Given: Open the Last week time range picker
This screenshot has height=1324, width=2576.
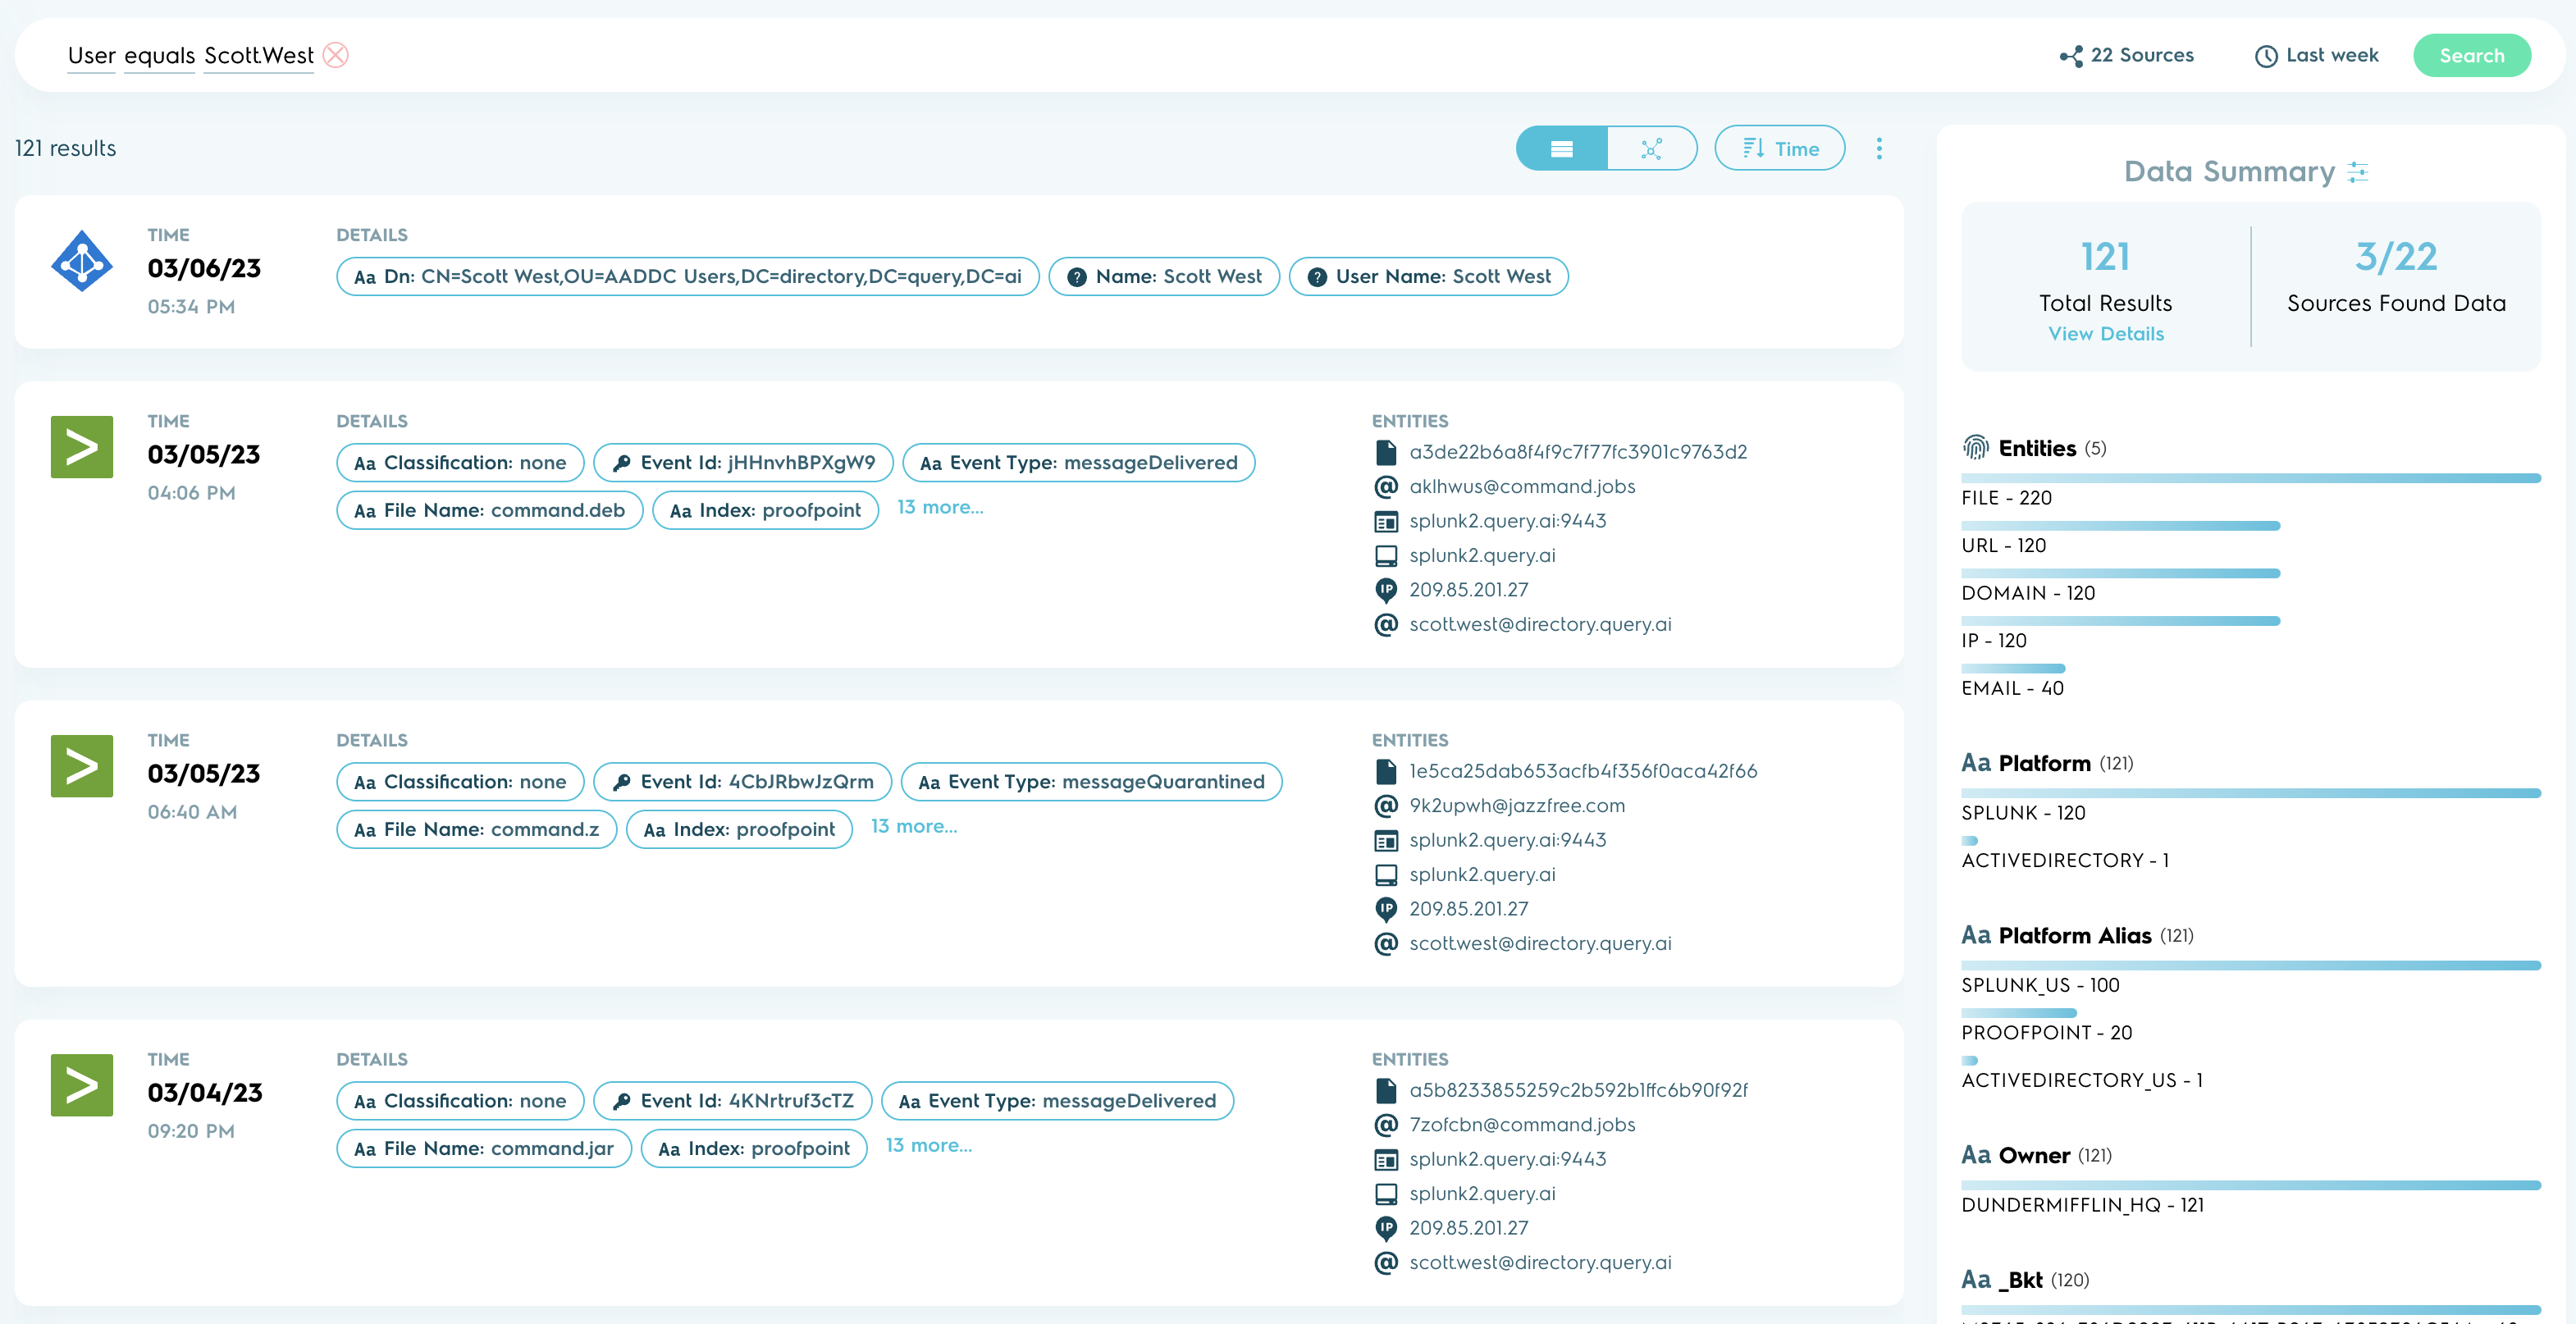Looking at the screenshot, I should (x=2317, y=56).
